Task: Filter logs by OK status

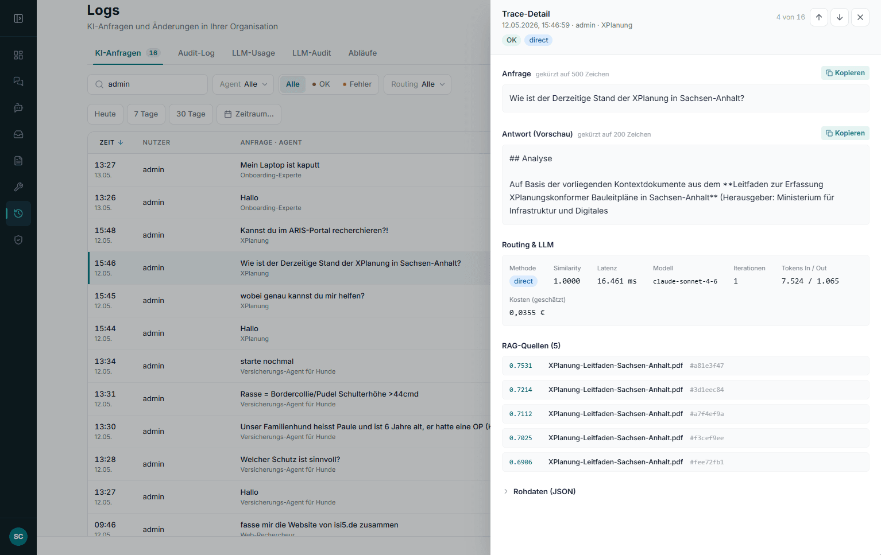Action: 321,84
